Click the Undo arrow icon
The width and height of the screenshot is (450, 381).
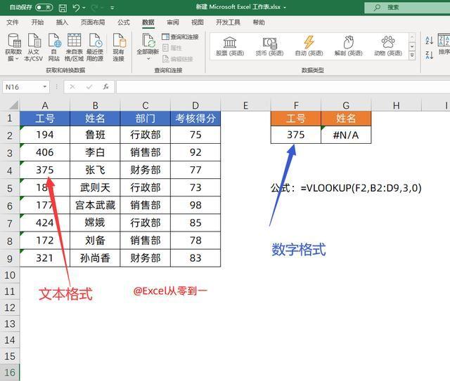click(x=77, y=8)
